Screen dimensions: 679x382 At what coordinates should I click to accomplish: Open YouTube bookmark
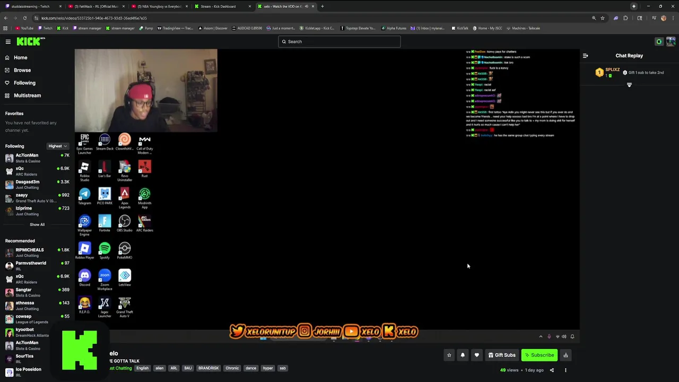pyautogui.click(x=24, y=28)
